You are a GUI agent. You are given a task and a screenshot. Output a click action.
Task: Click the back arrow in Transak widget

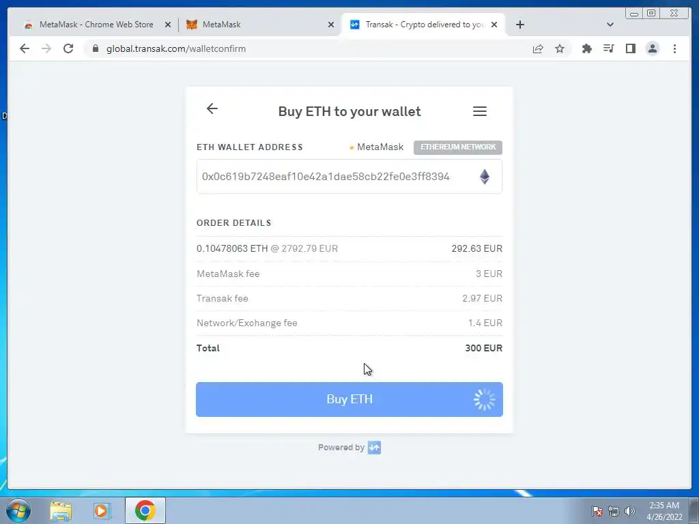[x=212, y=108]
